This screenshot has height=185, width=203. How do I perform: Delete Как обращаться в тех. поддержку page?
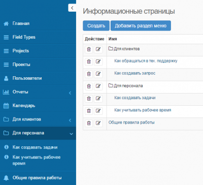[x=89, y=61]
